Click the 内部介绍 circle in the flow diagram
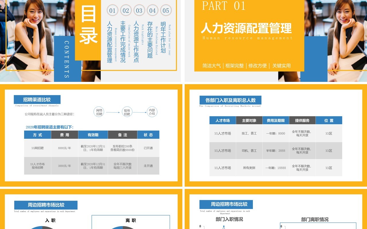Image resolution: width=367 pixels, height=229 pixels. [x=152, y=112]
